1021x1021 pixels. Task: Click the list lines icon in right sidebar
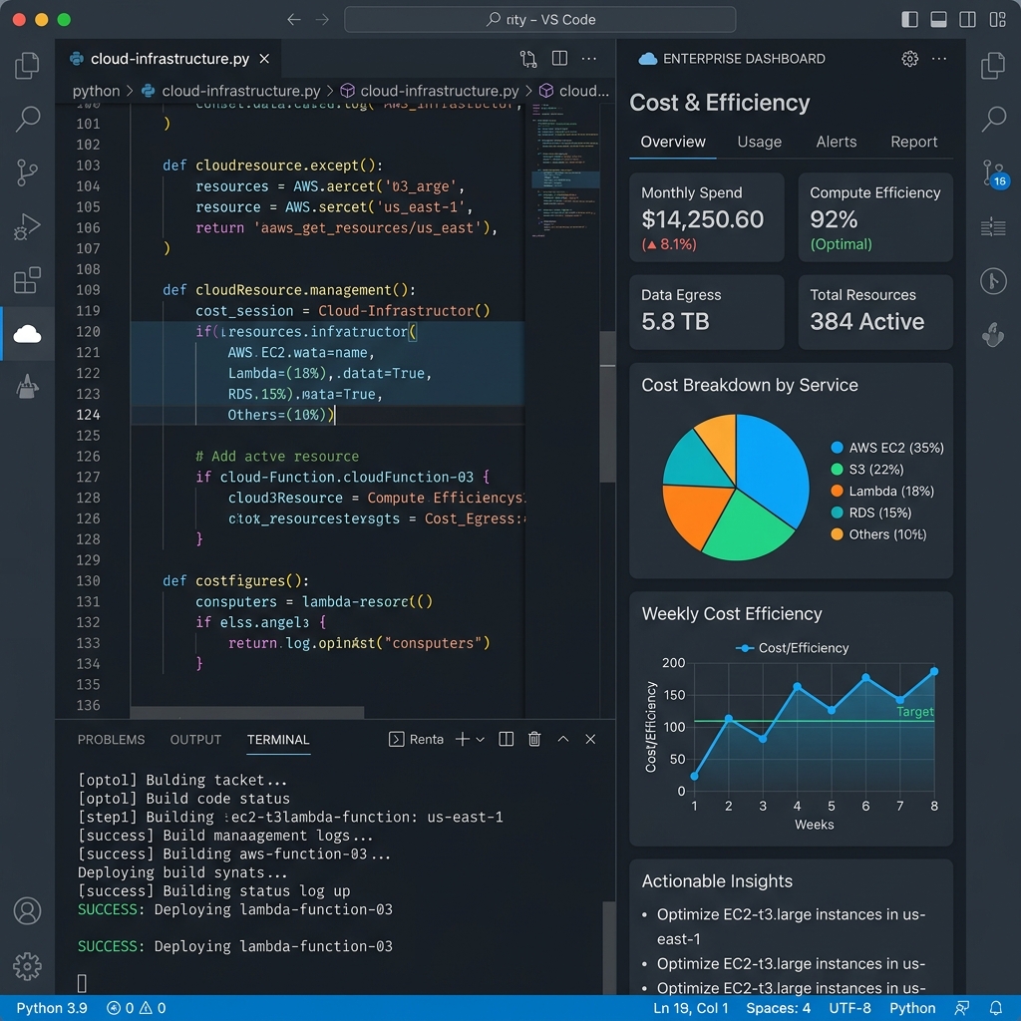tap(993, 226)
